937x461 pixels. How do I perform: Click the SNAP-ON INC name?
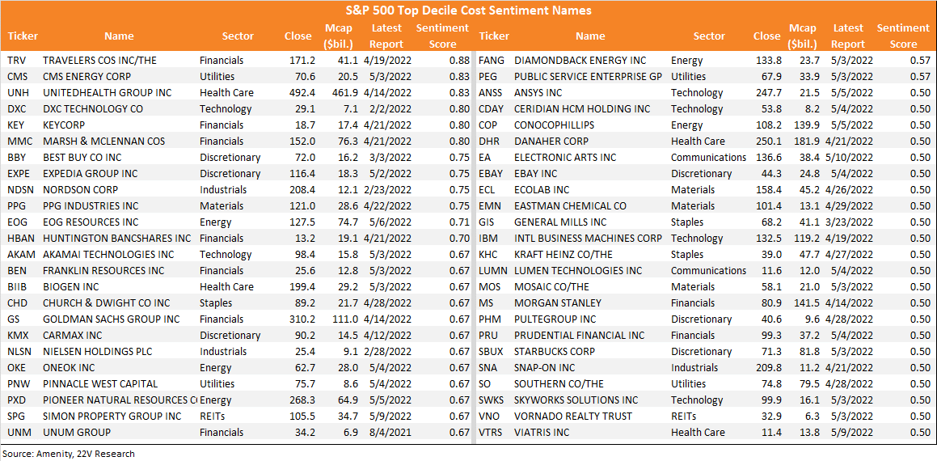[x=547, y=367]
